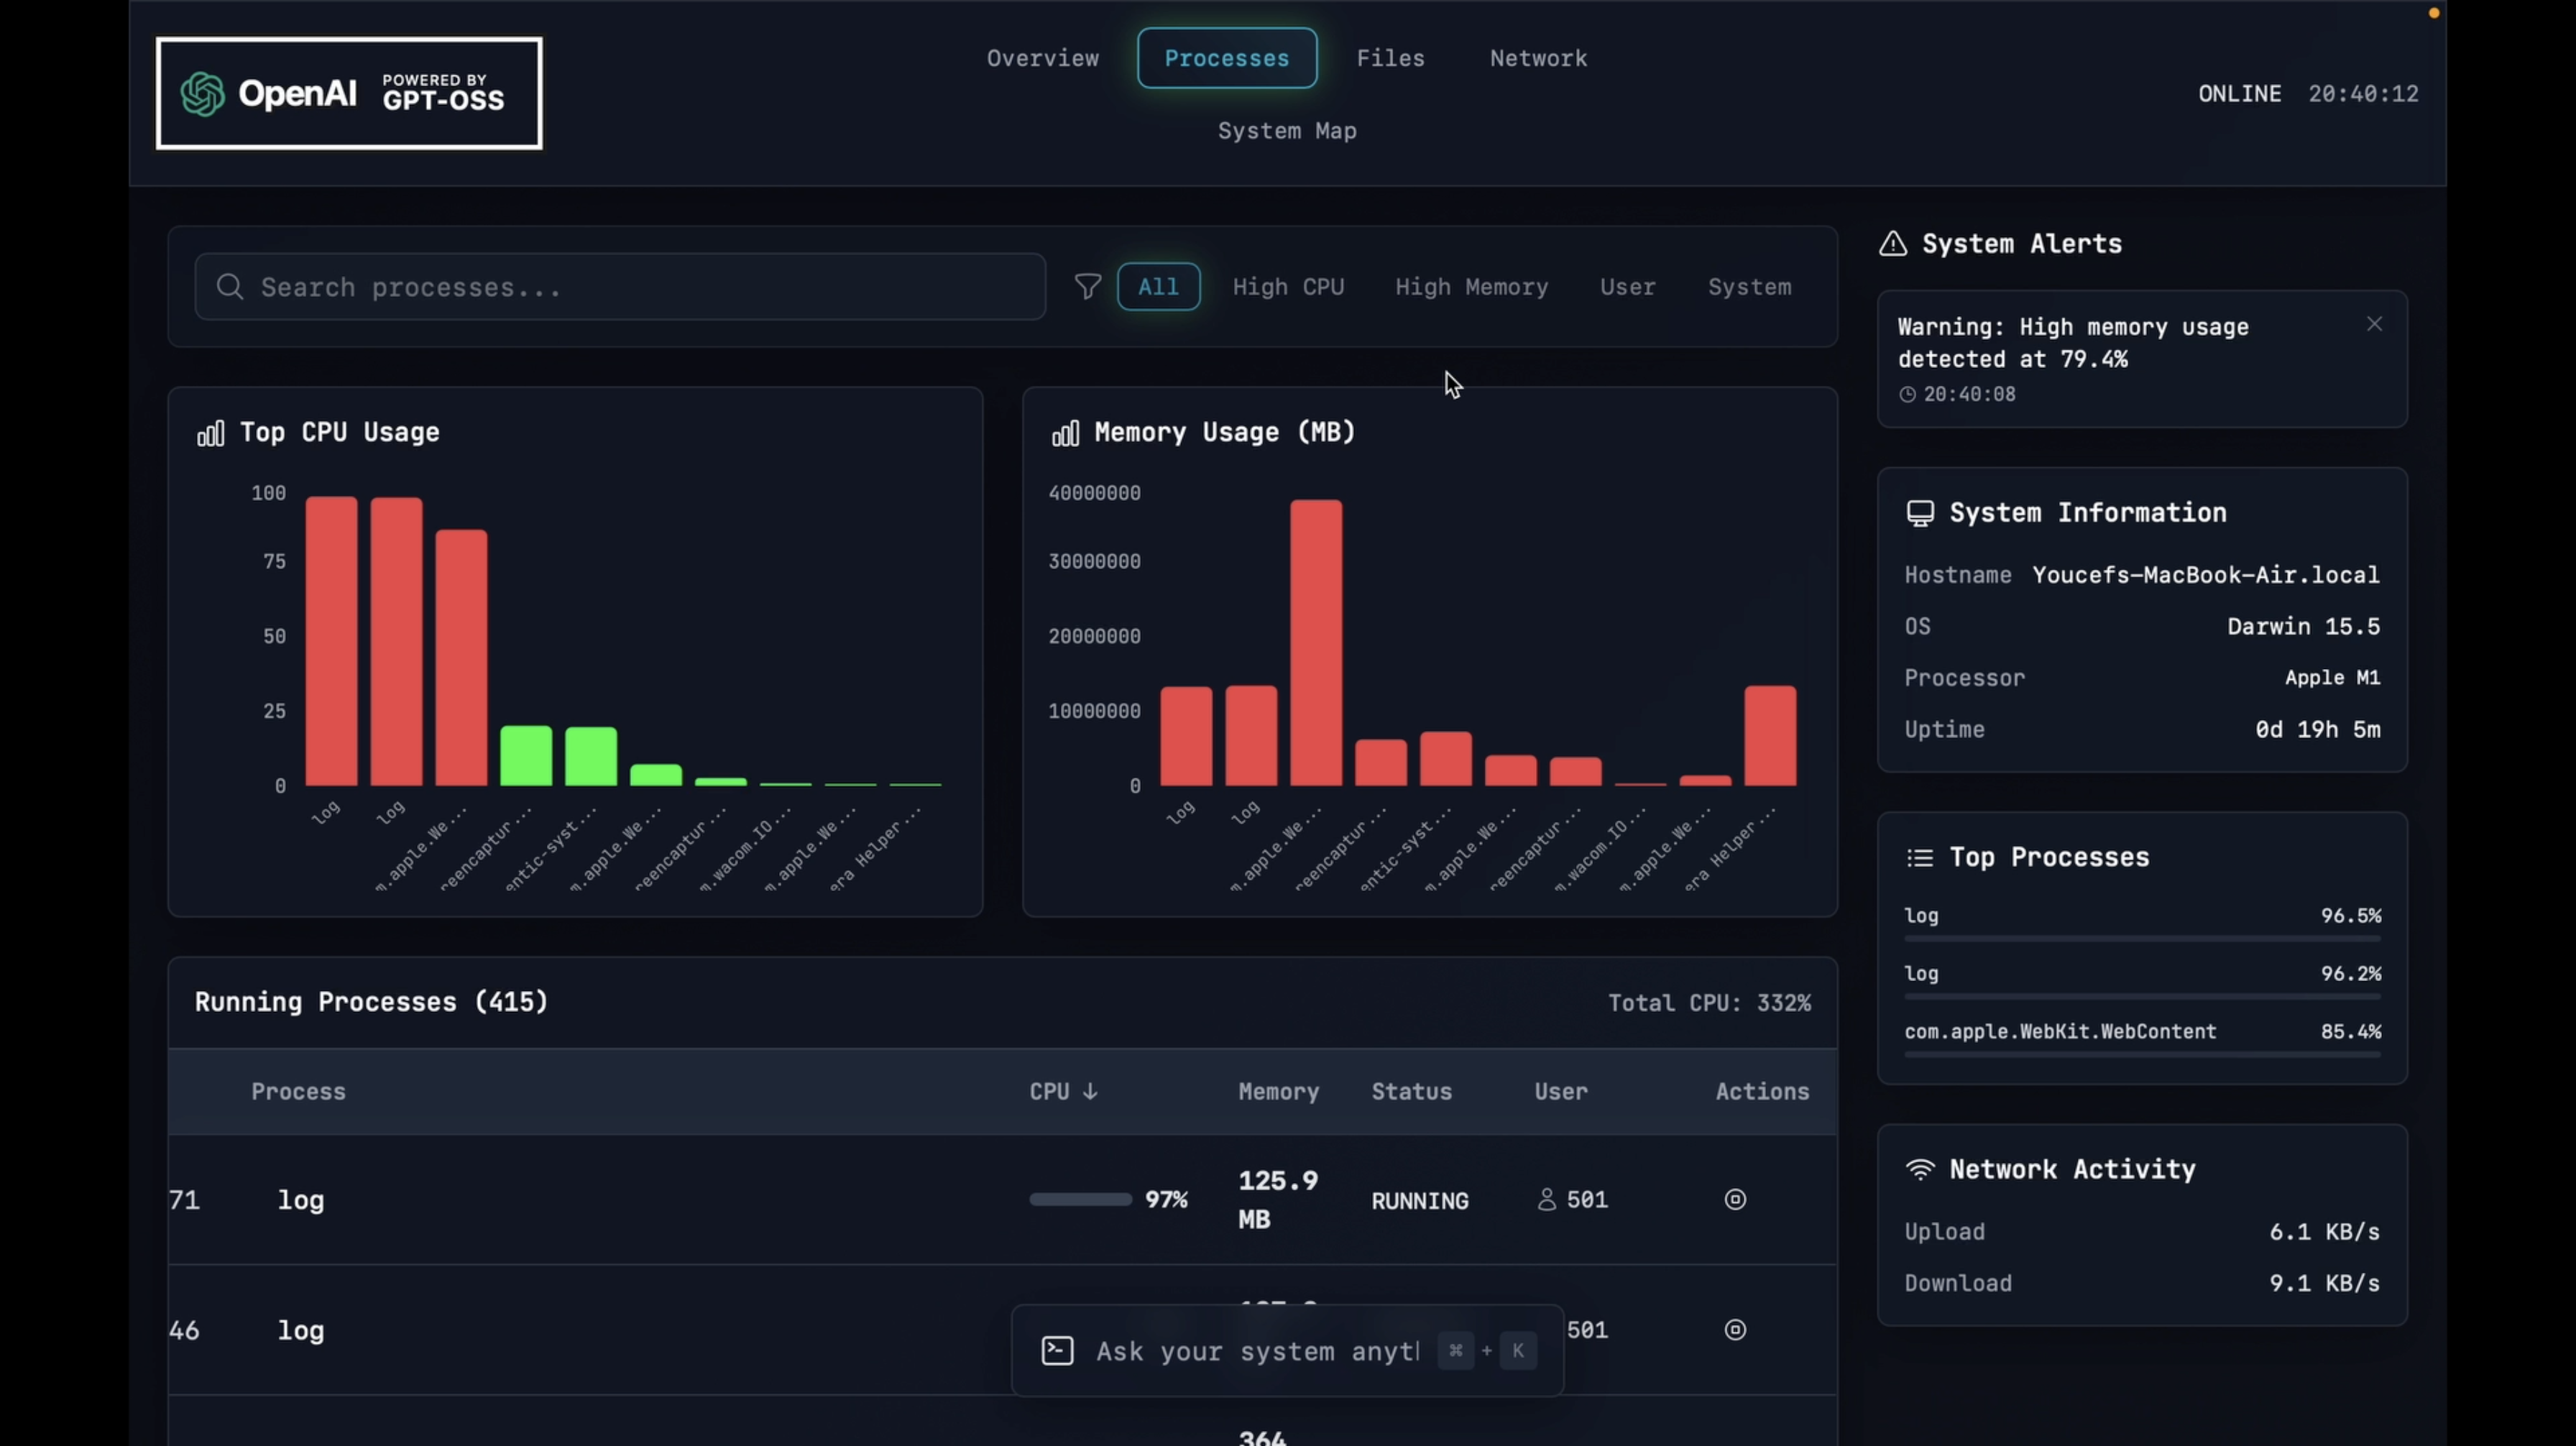Image resolution: width=2576 pixels, height=1446 pixels.
Task: Dismiss the high memory usage warning
Action: (2374, 324)
